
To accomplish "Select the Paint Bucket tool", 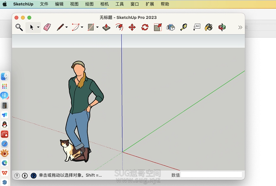I will (209, 28).
